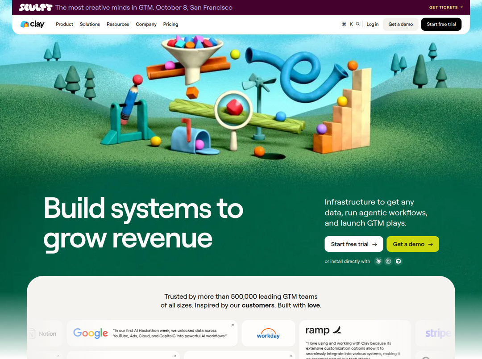Click the Sculpt logo in the top banner
The image size is (482, 359).
click(35, 8)
